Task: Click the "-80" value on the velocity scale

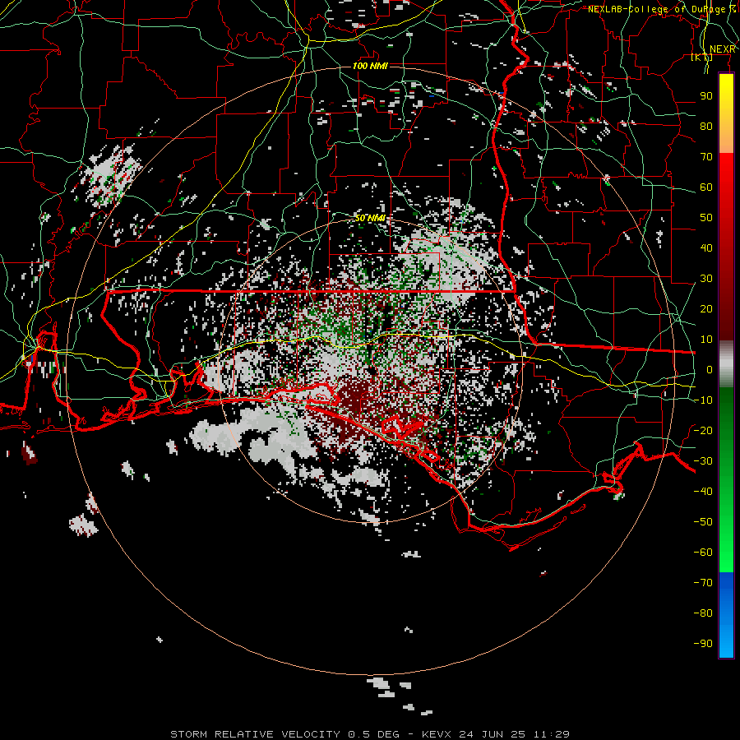Action: coord(703,613)
